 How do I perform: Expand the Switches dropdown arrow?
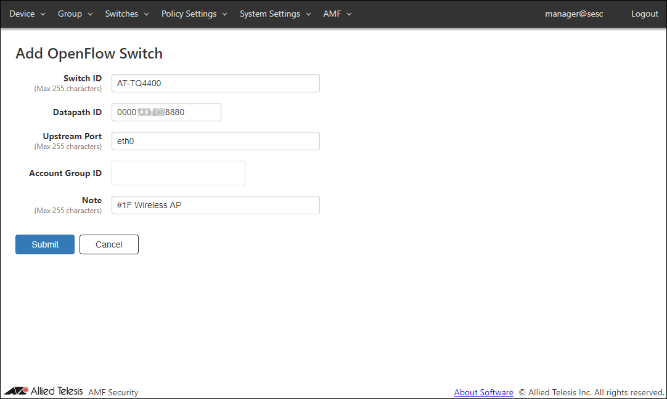146,14
